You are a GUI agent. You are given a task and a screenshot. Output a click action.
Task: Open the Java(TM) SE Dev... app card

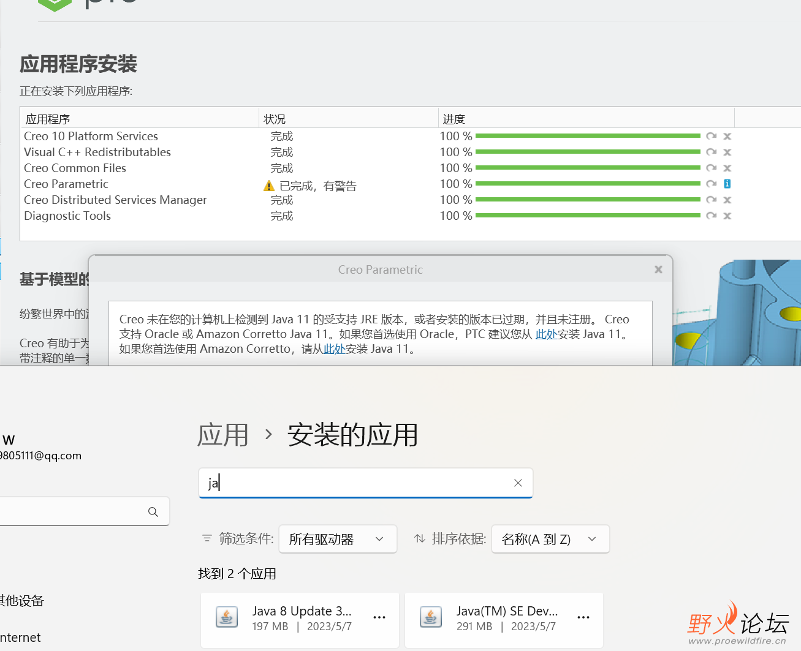(504, 620)
